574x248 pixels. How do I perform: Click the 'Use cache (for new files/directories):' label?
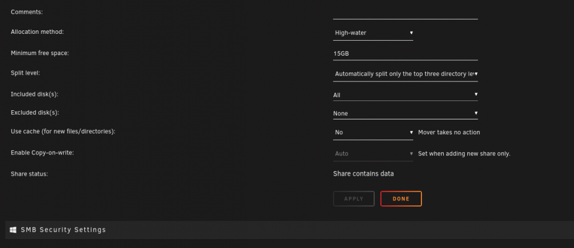click(63, 131)
